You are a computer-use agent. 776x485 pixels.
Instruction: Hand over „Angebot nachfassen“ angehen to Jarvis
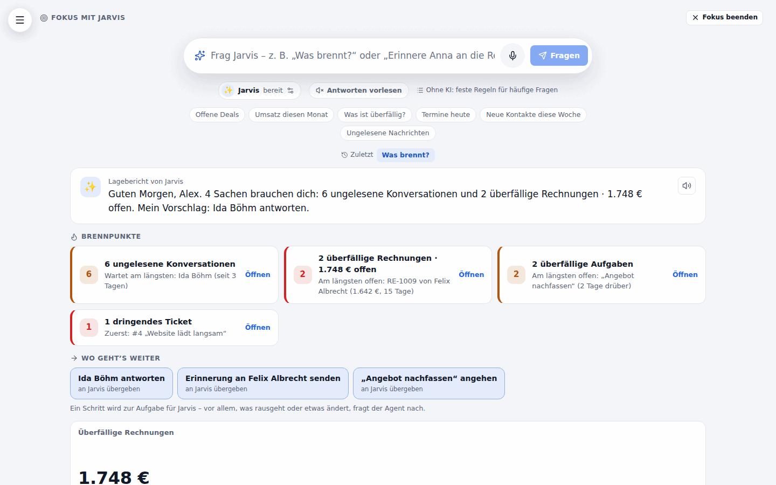[x=429, y=383]
